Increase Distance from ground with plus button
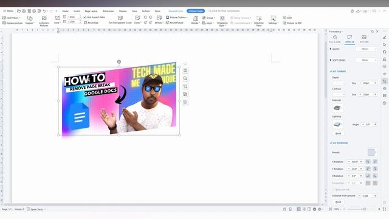 [375, 196]
